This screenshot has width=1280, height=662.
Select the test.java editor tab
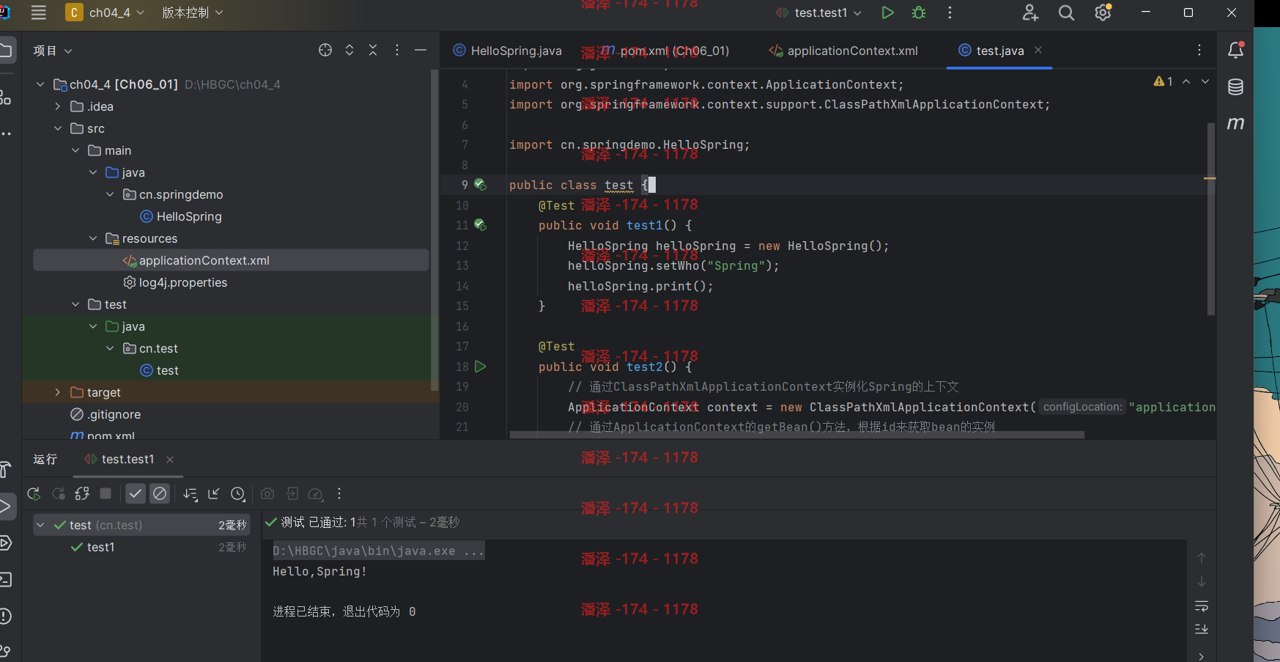click(x=991, y=51)
